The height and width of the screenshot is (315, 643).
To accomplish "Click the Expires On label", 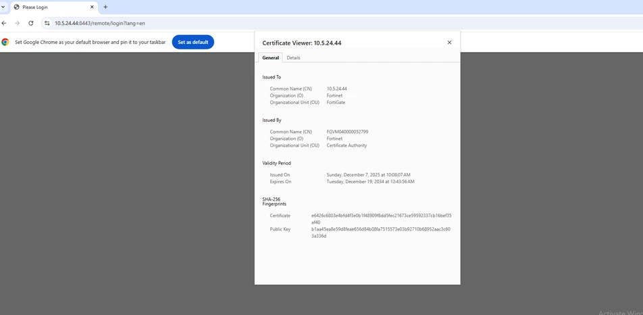I will point(280,182).
